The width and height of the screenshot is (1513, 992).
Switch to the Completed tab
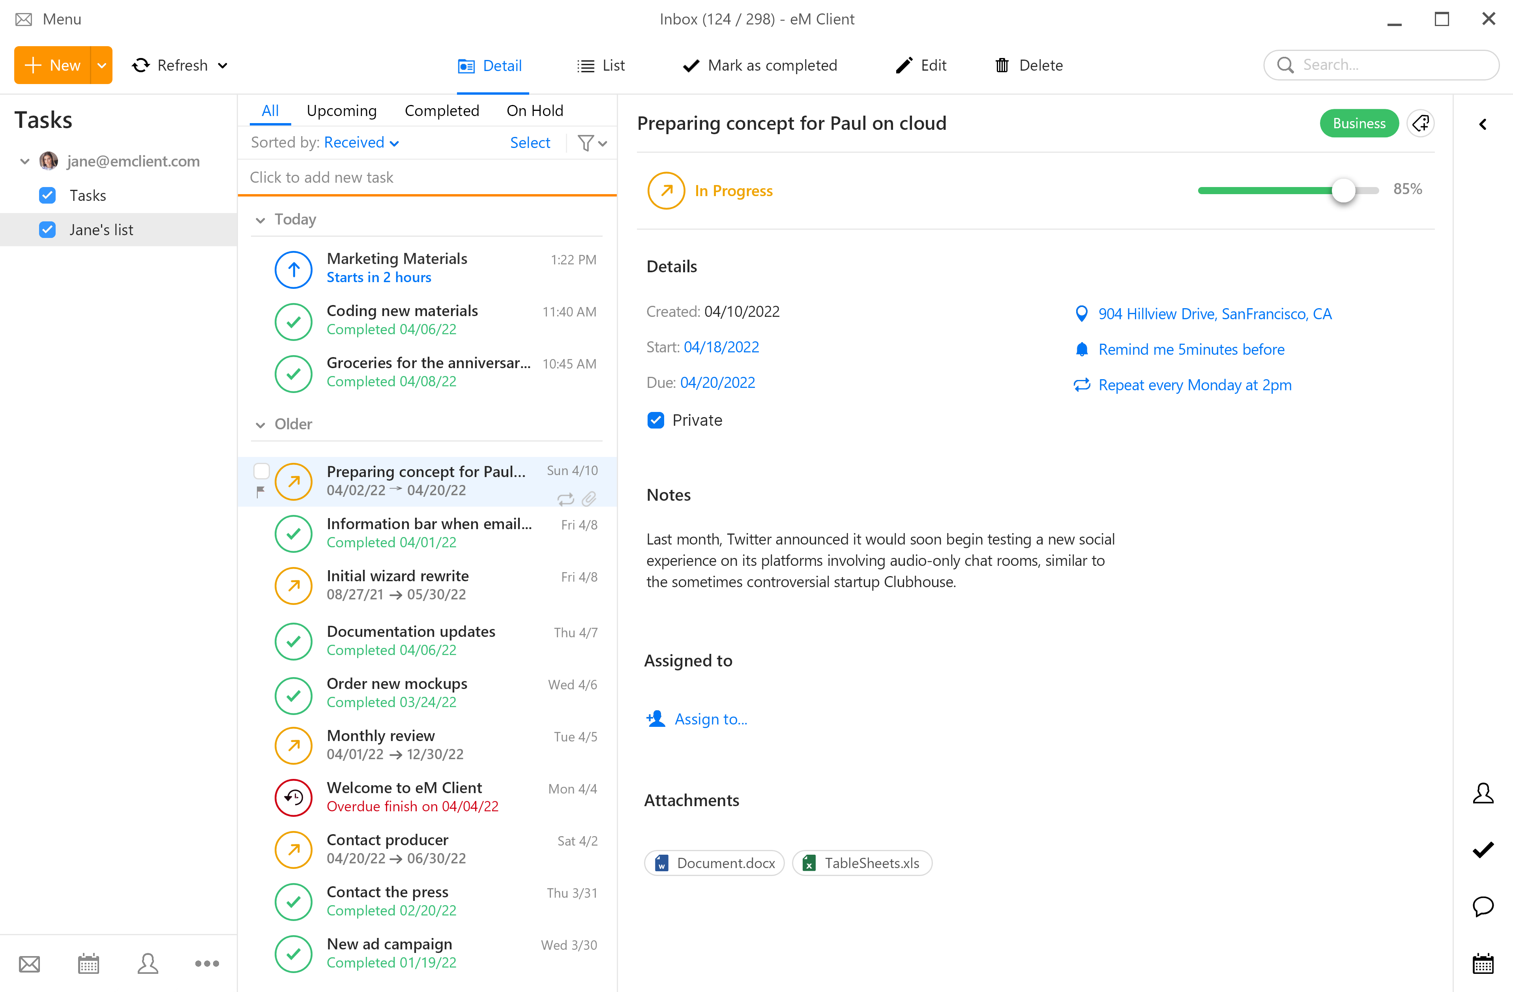click(442, 110)
